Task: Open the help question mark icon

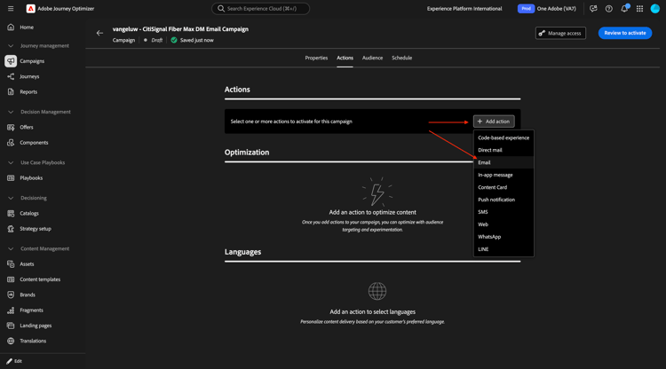Action: pos(608,9)
